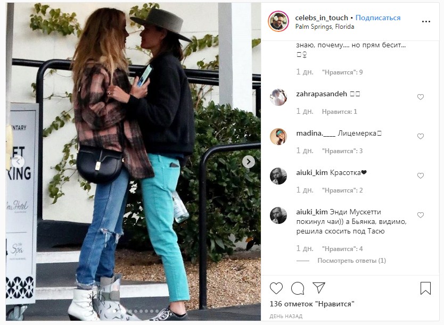Screen dimensions: 444x325
Task: Click the celebs_in_touch profile avatar
Action: pos(278,21)
